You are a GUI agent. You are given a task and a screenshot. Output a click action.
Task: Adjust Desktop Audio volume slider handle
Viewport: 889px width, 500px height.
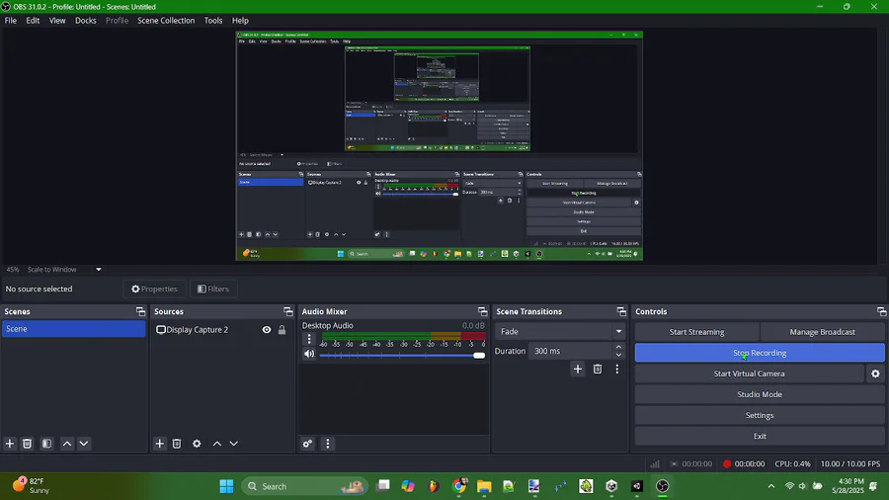(x=479, y=356)
